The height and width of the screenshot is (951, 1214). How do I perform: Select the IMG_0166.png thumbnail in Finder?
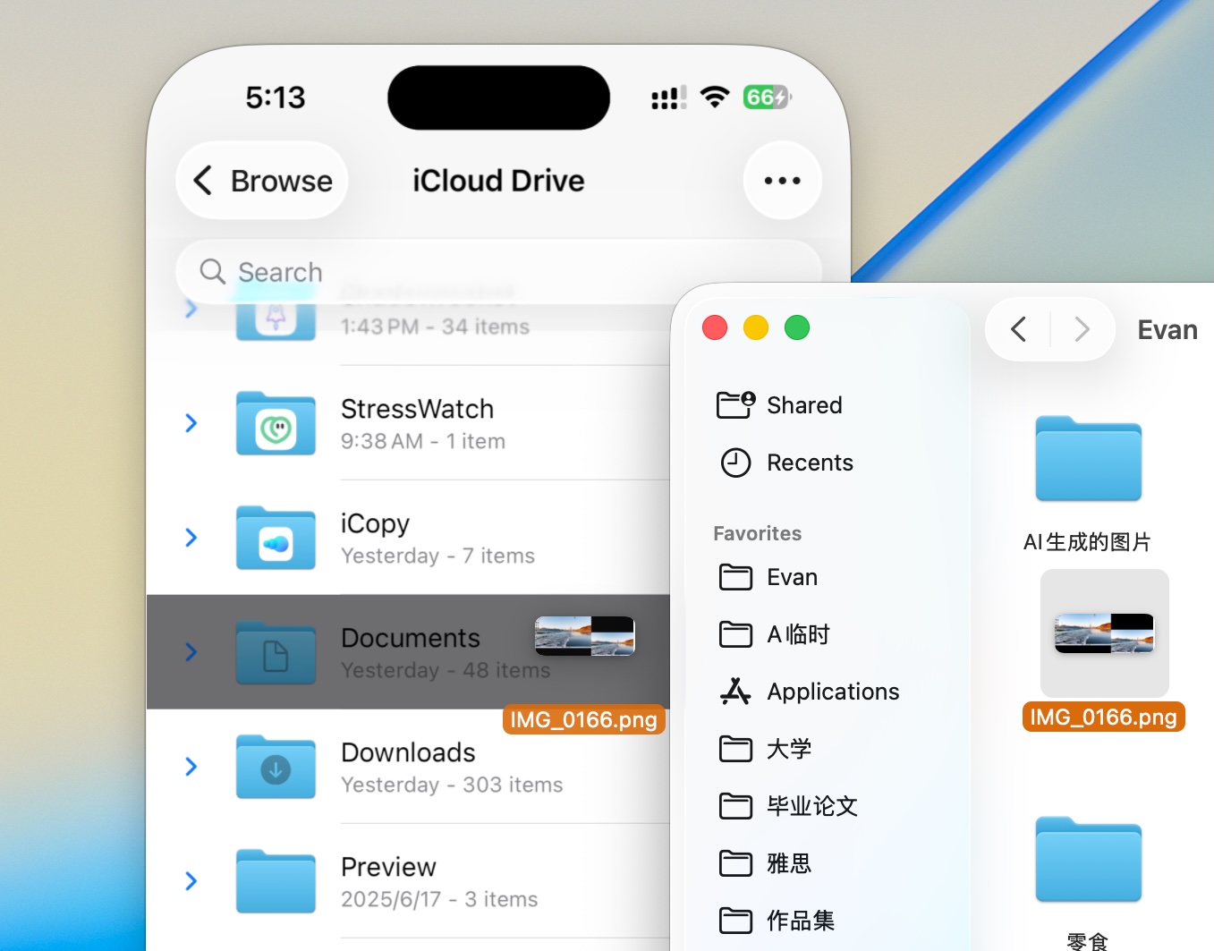click(x=1105, y=633)
